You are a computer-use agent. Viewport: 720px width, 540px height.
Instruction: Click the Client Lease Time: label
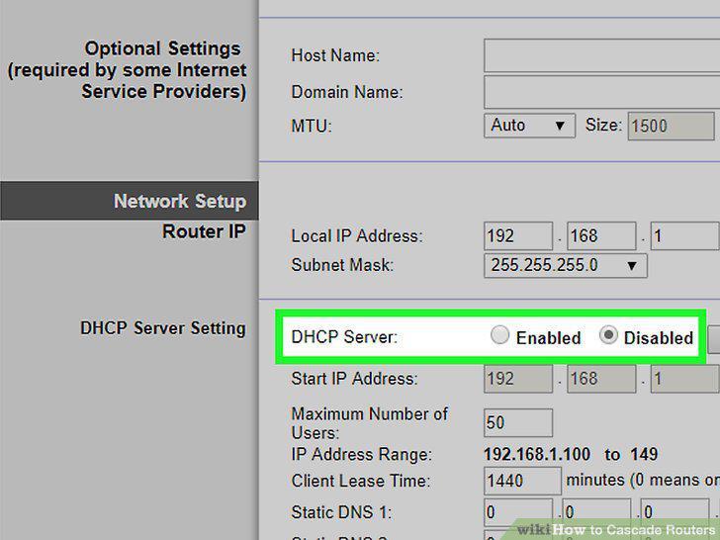[361, 481]
